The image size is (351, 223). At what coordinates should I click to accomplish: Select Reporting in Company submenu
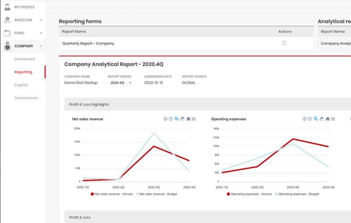[x=23, y=72]
